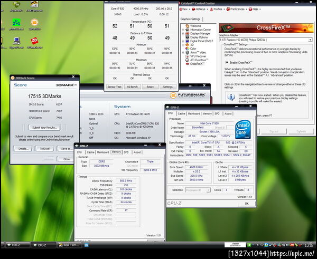Open the View menu in Catalyst Control Center
The width and height of the screenshot is (317, 259).
184,9
